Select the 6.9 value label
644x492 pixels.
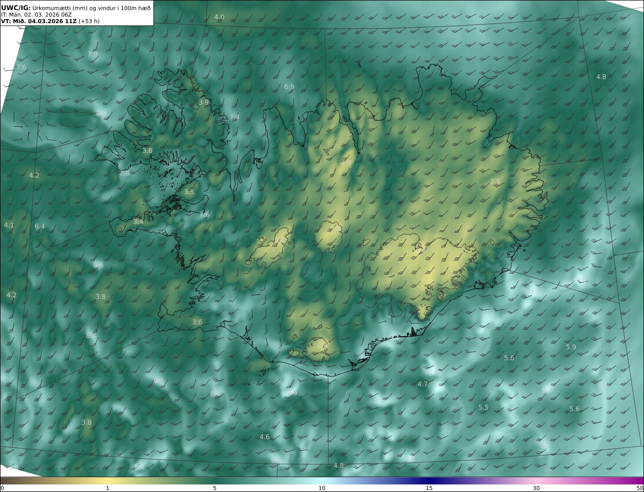289,87
